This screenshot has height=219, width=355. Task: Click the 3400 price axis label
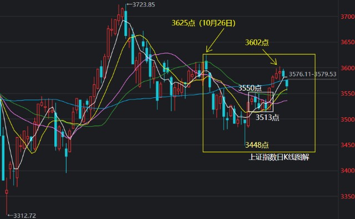[x=348, y=170]
